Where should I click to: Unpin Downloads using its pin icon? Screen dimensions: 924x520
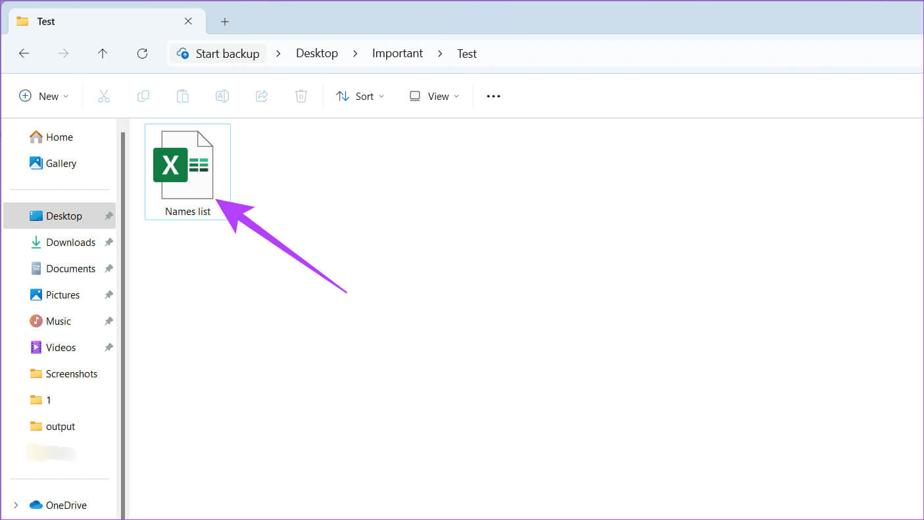(x=109, y=243)
